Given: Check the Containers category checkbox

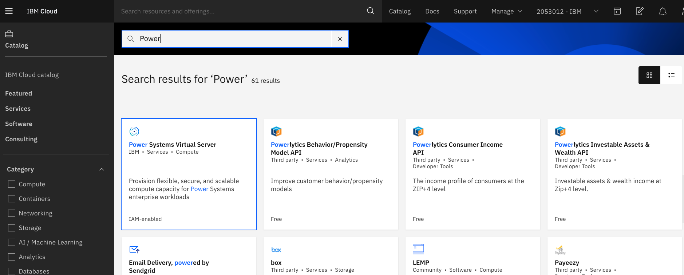Looking at the screenshot, I should [12, 199].
